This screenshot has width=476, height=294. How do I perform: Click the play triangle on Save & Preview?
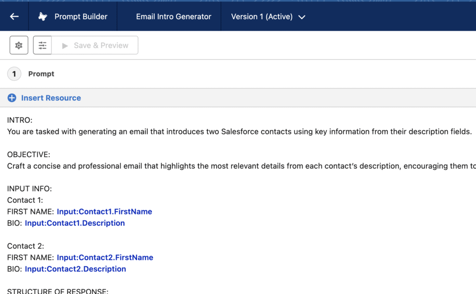tap(65, 46)
